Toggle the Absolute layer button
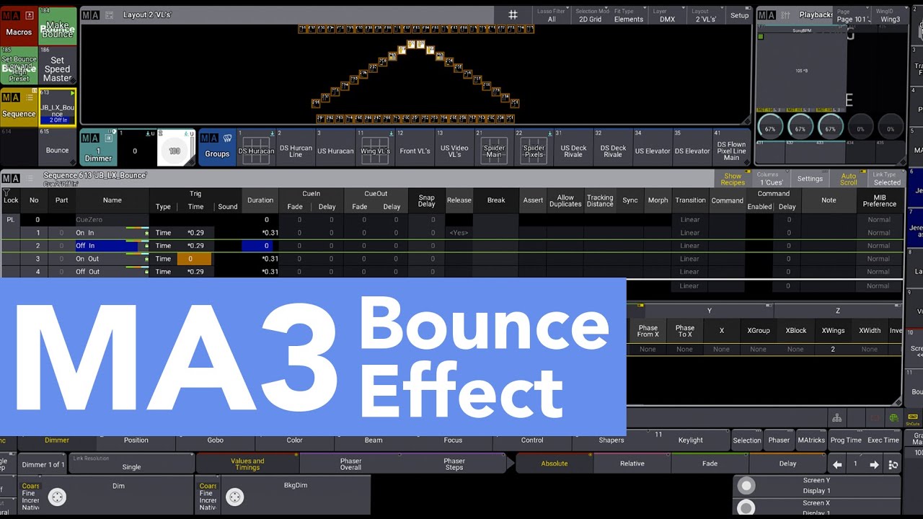Viewport: 923px width, 519px height. point(554,463)
